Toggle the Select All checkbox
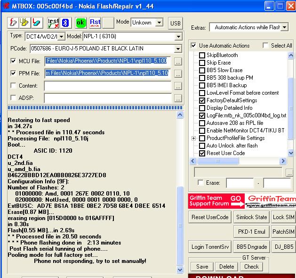This screenshot has width=296, height=278. pyautogui.click(x=265, y=46)
